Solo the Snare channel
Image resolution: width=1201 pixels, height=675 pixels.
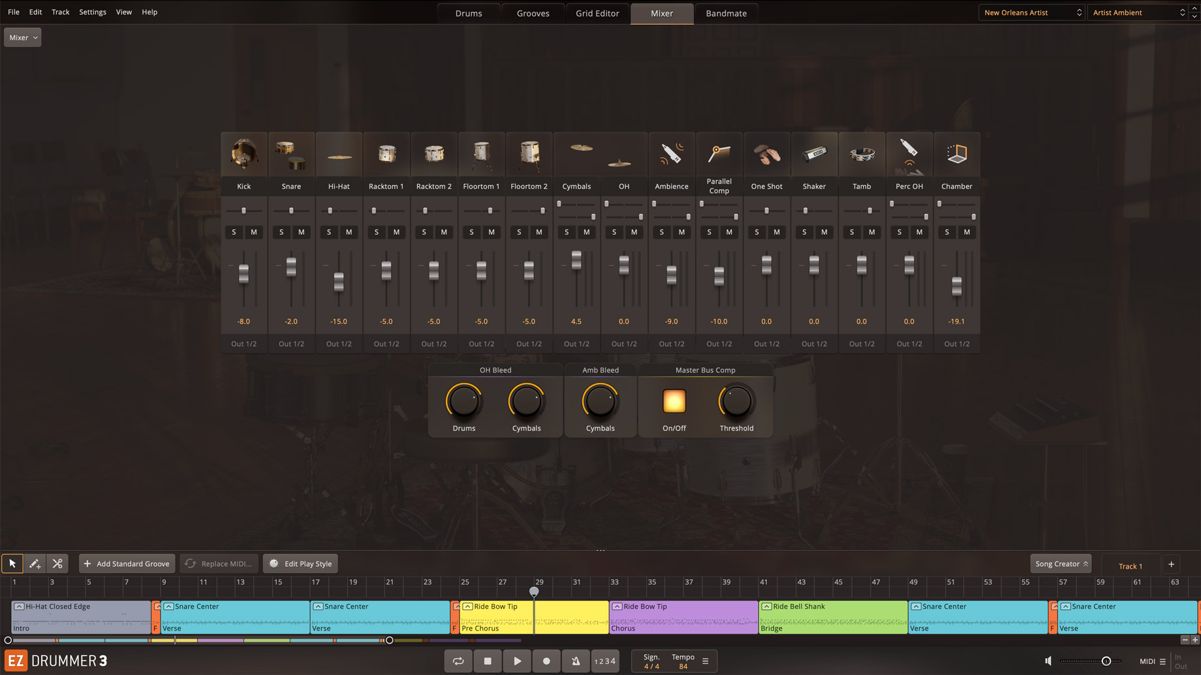pos(281,232)
